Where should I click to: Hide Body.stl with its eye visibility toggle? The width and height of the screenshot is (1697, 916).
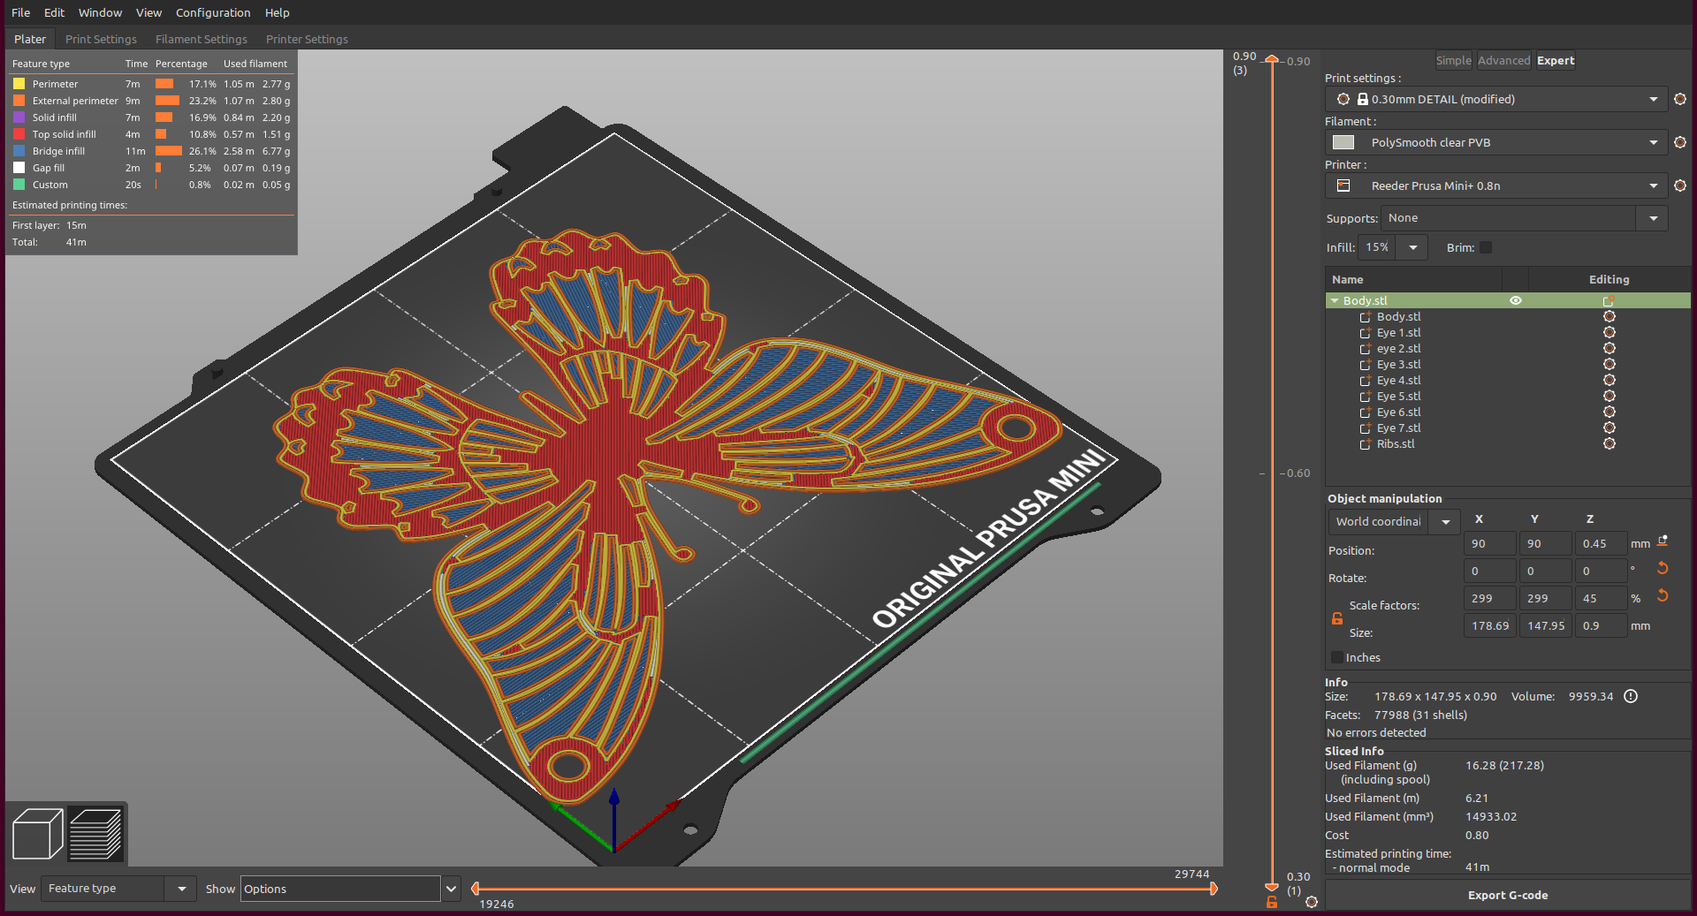(1516, 300)
